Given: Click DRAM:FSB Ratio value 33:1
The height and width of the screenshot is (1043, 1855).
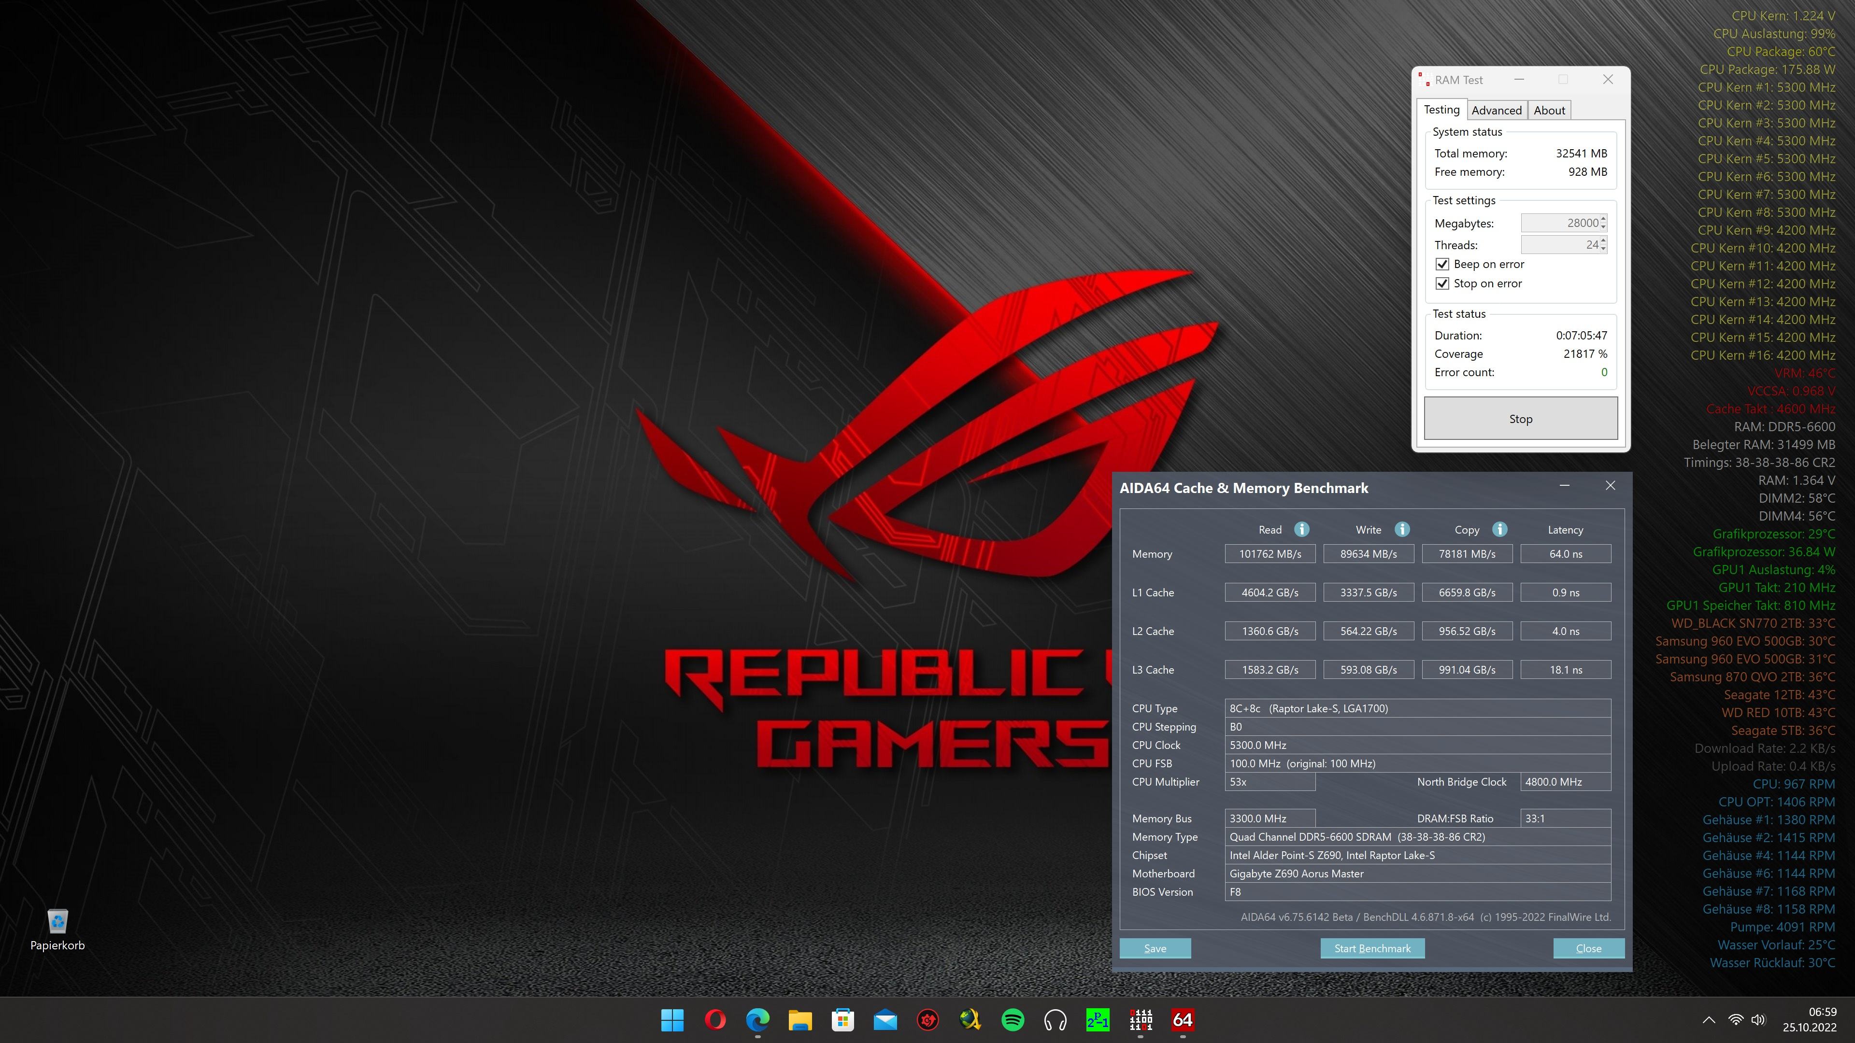Looking at the screenshot, I should 1566,818.
